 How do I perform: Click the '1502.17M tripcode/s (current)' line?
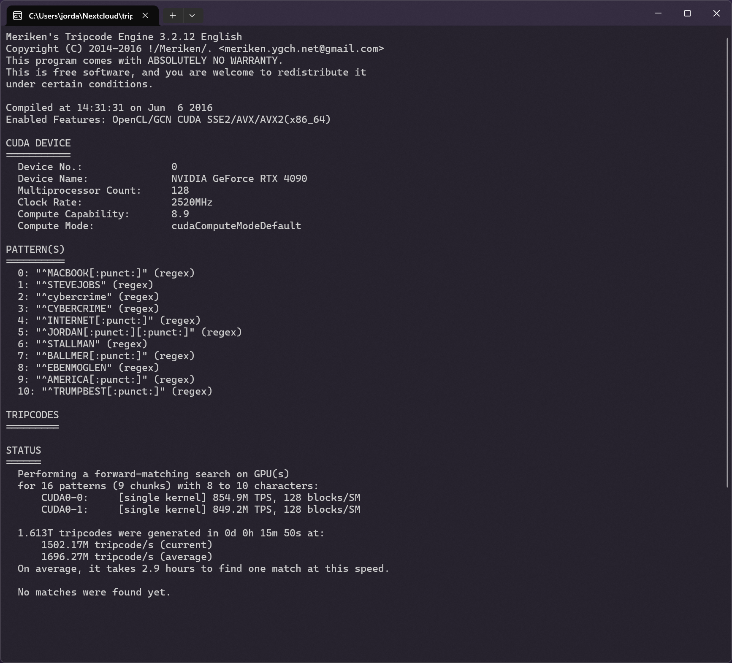[127, 545]
